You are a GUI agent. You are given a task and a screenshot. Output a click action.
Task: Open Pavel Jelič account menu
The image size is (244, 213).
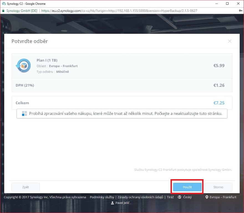[x=122, y=203]
